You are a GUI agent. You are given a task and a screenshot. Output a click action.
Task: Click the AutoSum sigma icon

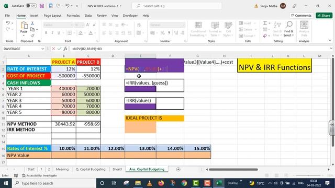[x=265, y=23]
